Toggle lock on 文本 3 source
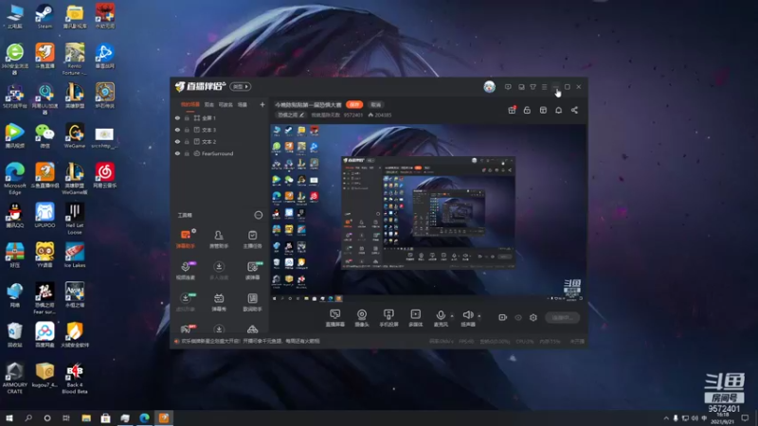 pos(187,130)
